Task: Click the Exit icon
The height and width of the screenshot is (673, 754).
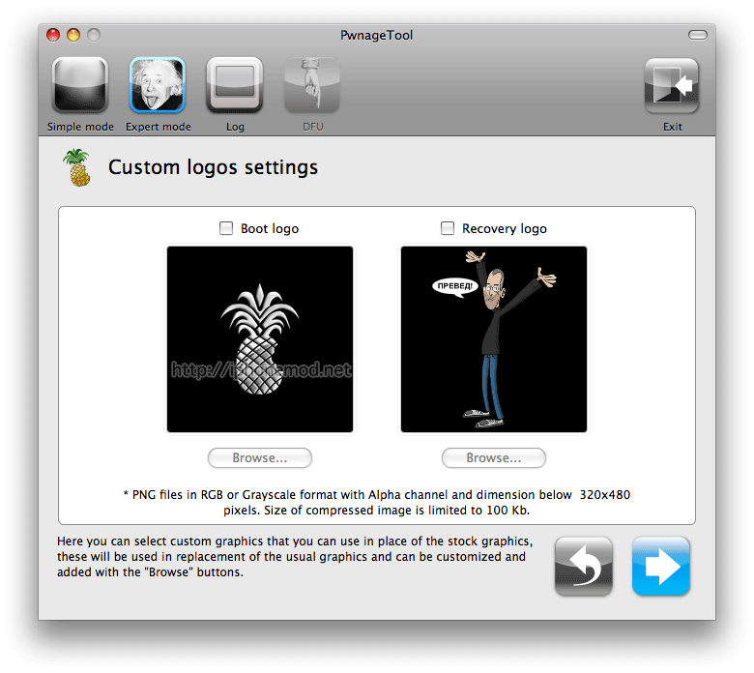Action: pos(672,86)
